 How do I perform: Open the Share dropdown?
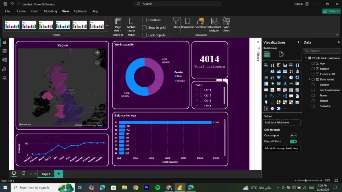[331, 11]
